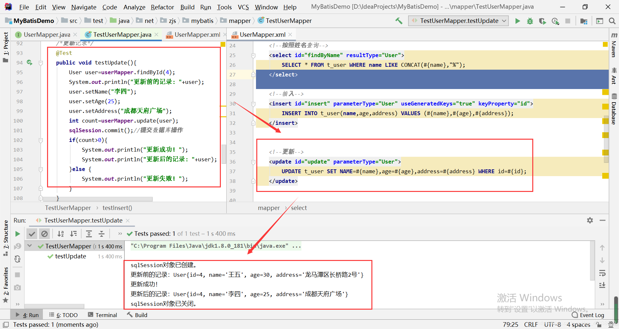The width and height of the screenshot is (619, 329).
Task: Toggle auto-test icon in Run panel sidebar
Action: [x=17, y=259]
